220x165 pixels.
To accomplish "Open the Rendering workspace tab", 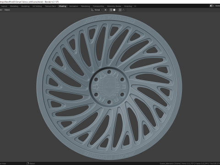I will 85,6.
